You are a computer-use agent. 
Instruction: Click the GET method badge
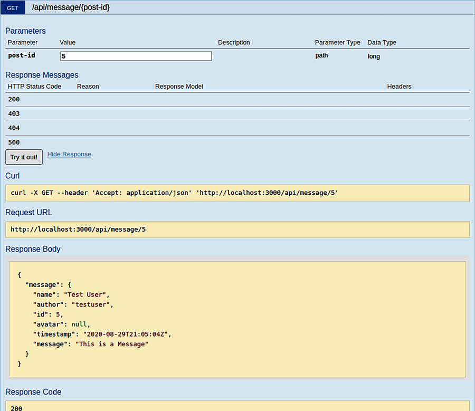(13, 8)
